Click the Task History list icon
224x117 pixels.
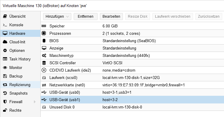[5, 59]
